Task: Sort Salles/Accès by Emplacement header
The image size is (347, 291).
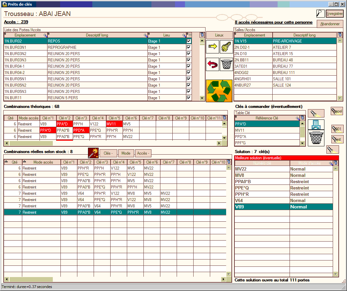Action: click(x=253, y=35)
